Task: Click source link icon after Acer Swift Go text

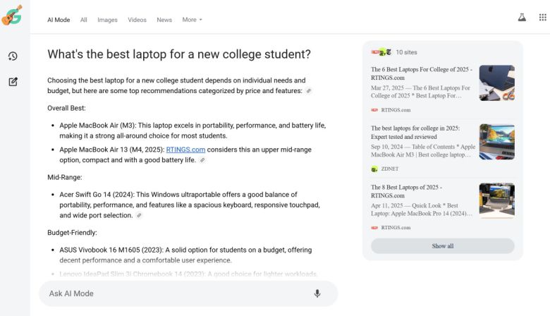Action: pos(139,215)
